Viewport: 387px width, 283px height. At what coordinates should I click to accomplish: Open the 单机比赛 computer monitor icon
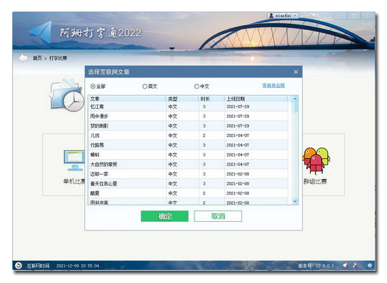74,161
